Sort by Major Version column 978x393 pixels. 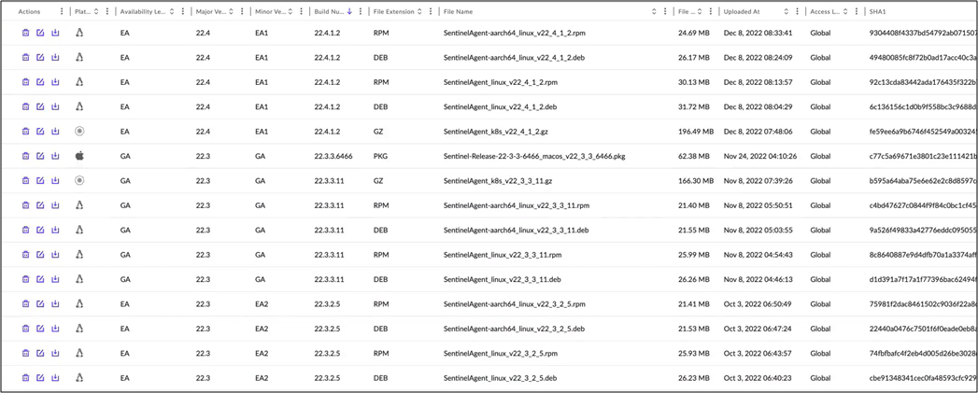(x=231, y=12)
